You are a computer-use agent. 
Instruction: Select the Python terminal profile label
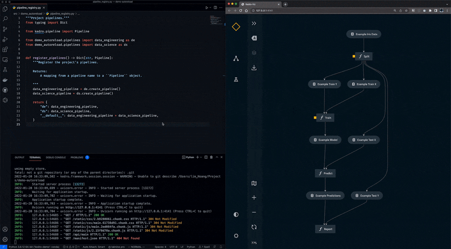point(188,157)
